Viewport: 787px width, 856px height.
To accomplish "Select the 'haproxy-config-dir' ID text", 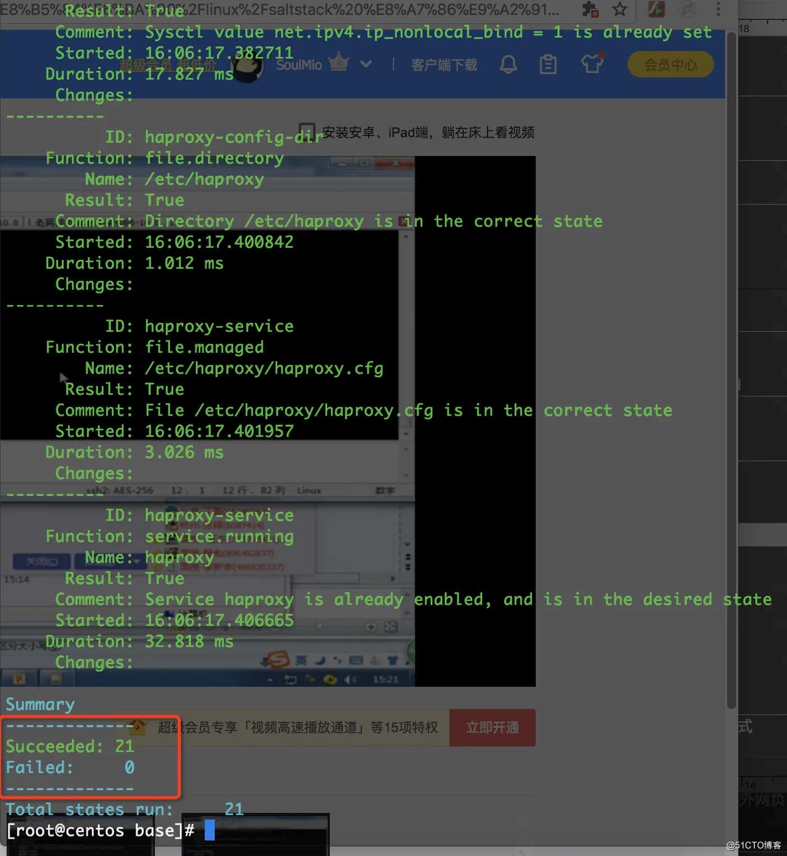I will pyautogui.click(x=234, y=136).
